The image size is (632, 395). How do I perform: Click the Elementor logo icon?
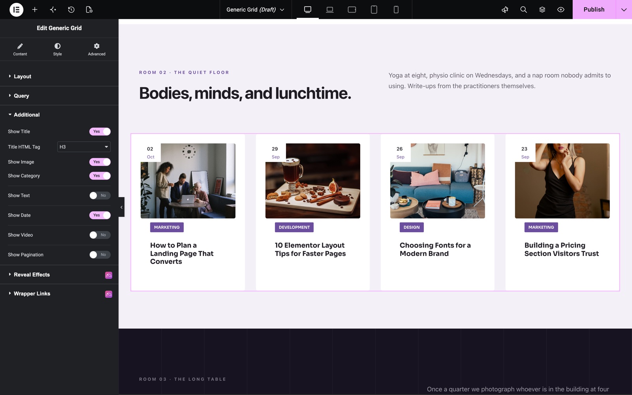coord(16,9)
